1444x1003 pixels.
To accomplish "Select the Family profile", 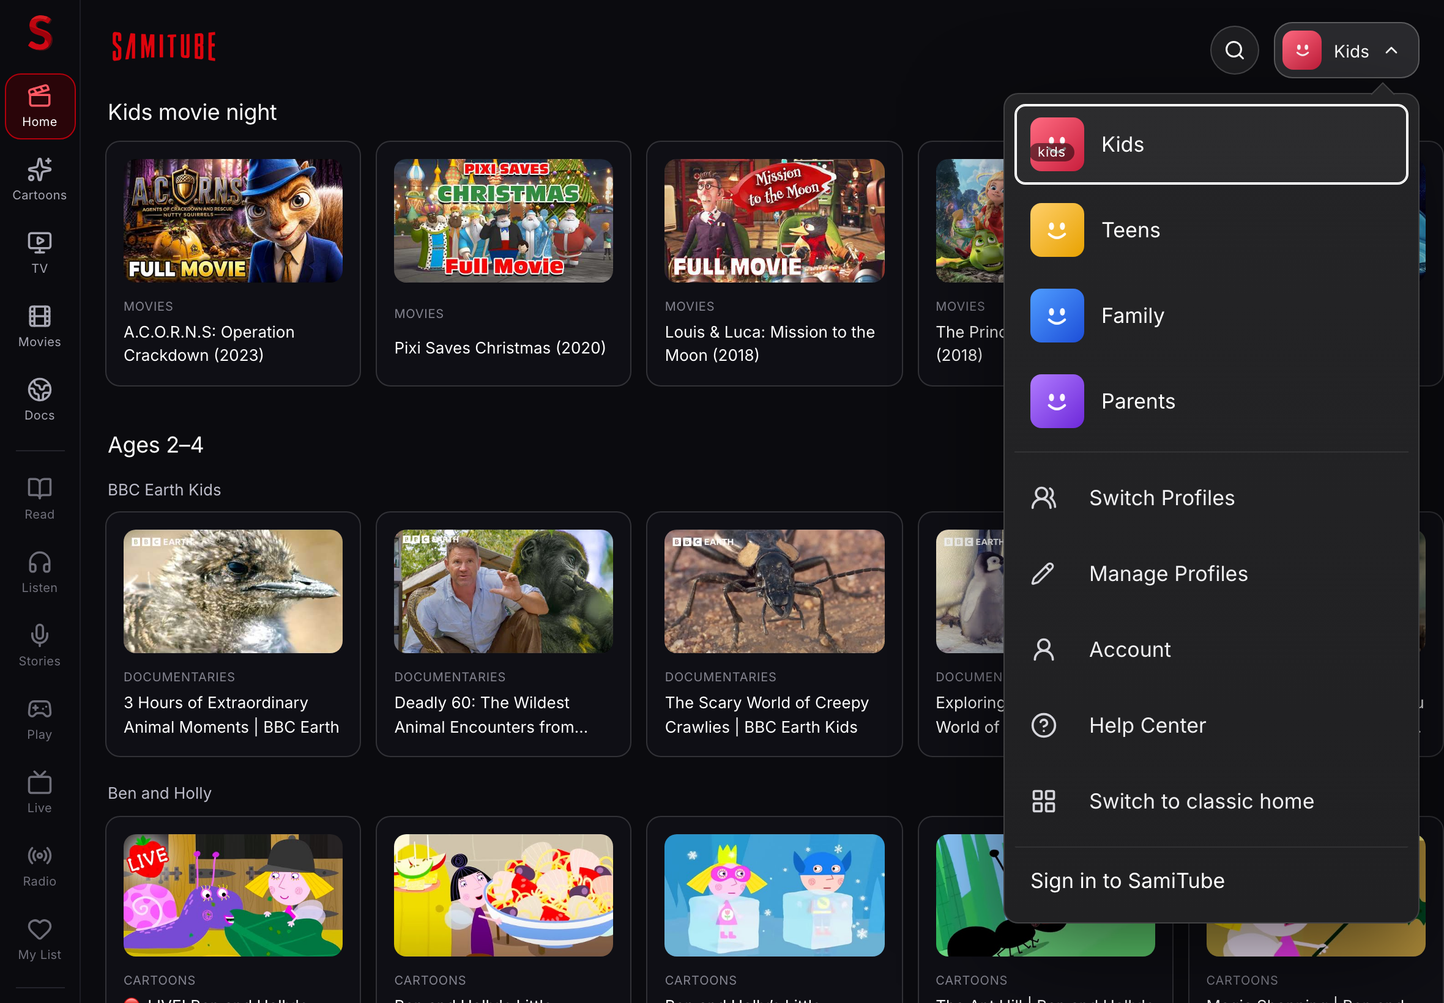I will 1211,316.
